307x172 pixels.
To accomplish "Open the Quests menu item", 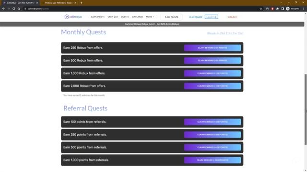I will 125,17.
